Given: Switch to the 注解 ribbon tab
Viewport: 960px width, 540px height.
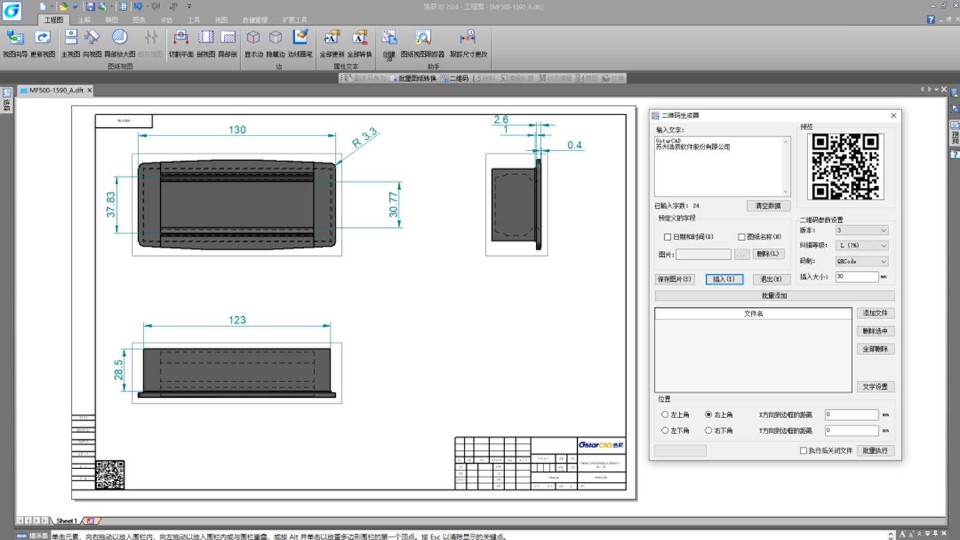Looking at the screenshot, I should click(84, 20).
